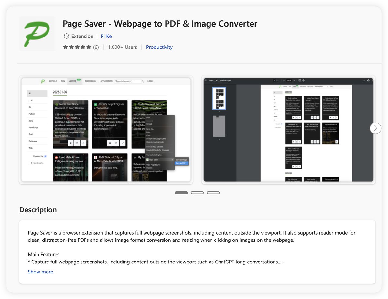Open the PDF viewer screenshot thumbnail
The image size is (388, 299).
[x=288, y=130]
